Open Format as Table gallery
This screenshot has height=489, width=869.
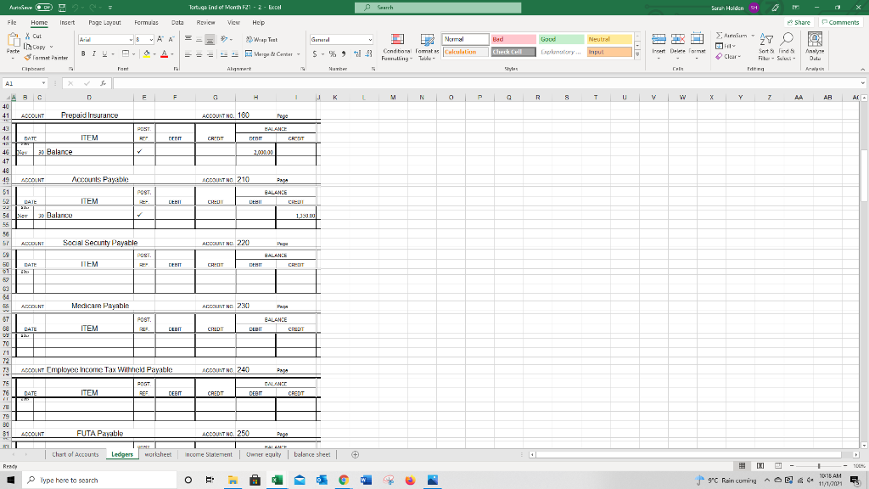[427, 48]
